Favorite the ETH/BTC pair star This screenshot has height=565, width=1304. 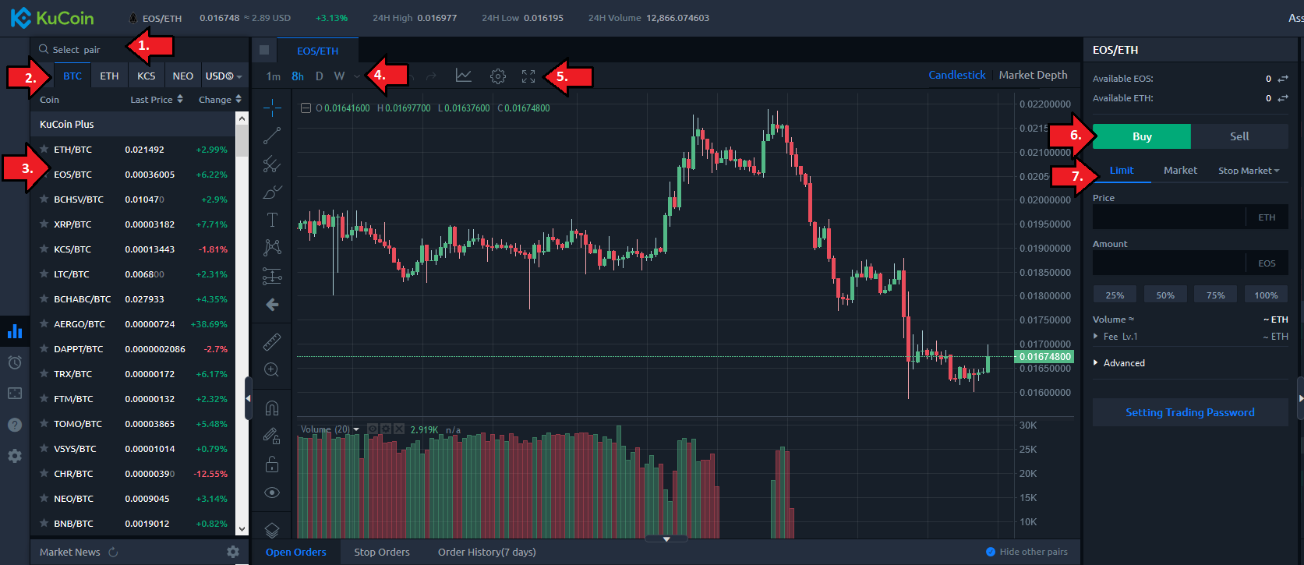[x=44, y=149]
